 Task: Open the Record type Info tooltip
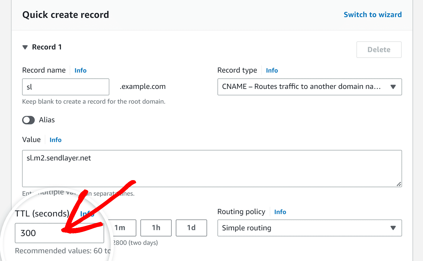(x=272, y=70)
